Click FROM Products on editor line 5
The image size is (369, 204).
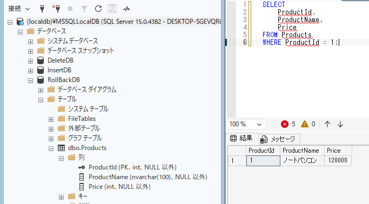click(x=287, y=35)
